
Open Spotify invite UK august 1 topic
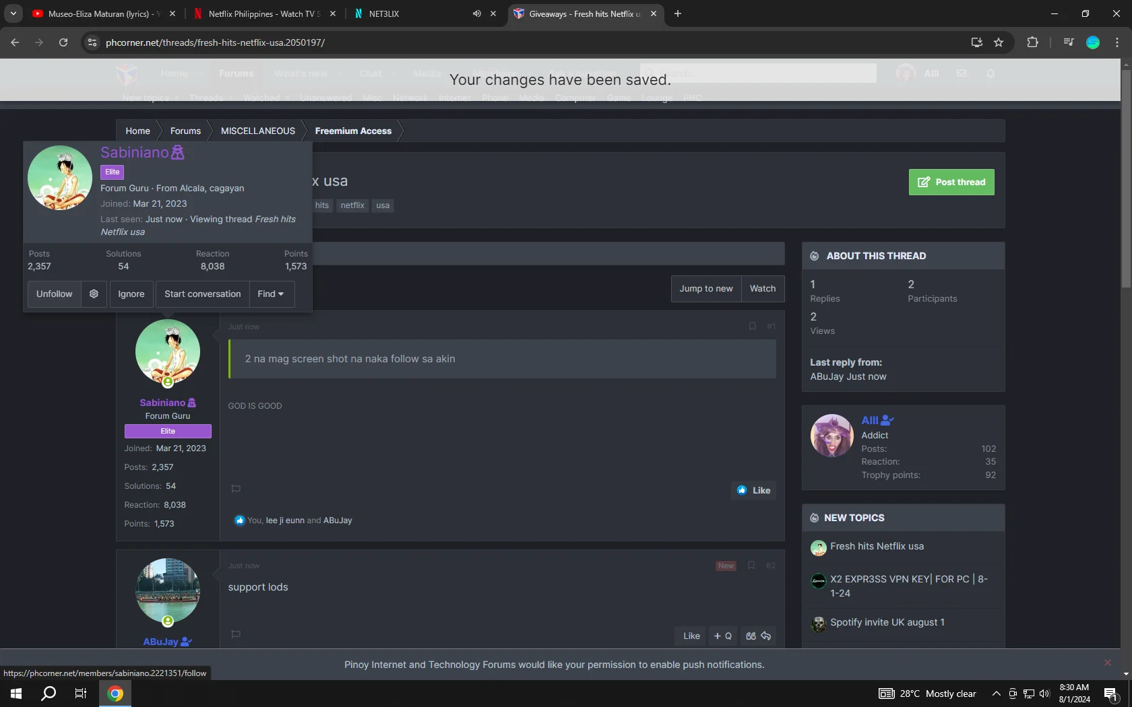click(x=887, y=622)
